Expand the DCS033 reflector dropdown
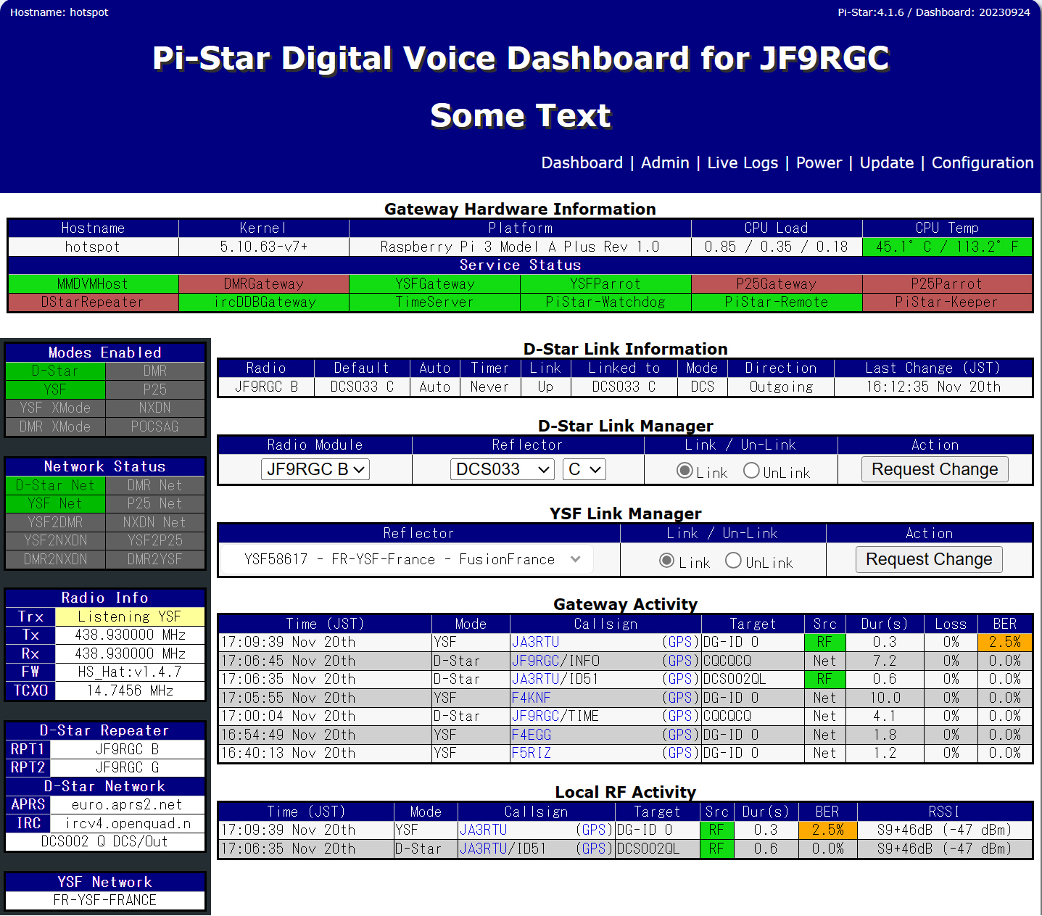The image size is (1042, 916). 503,469
